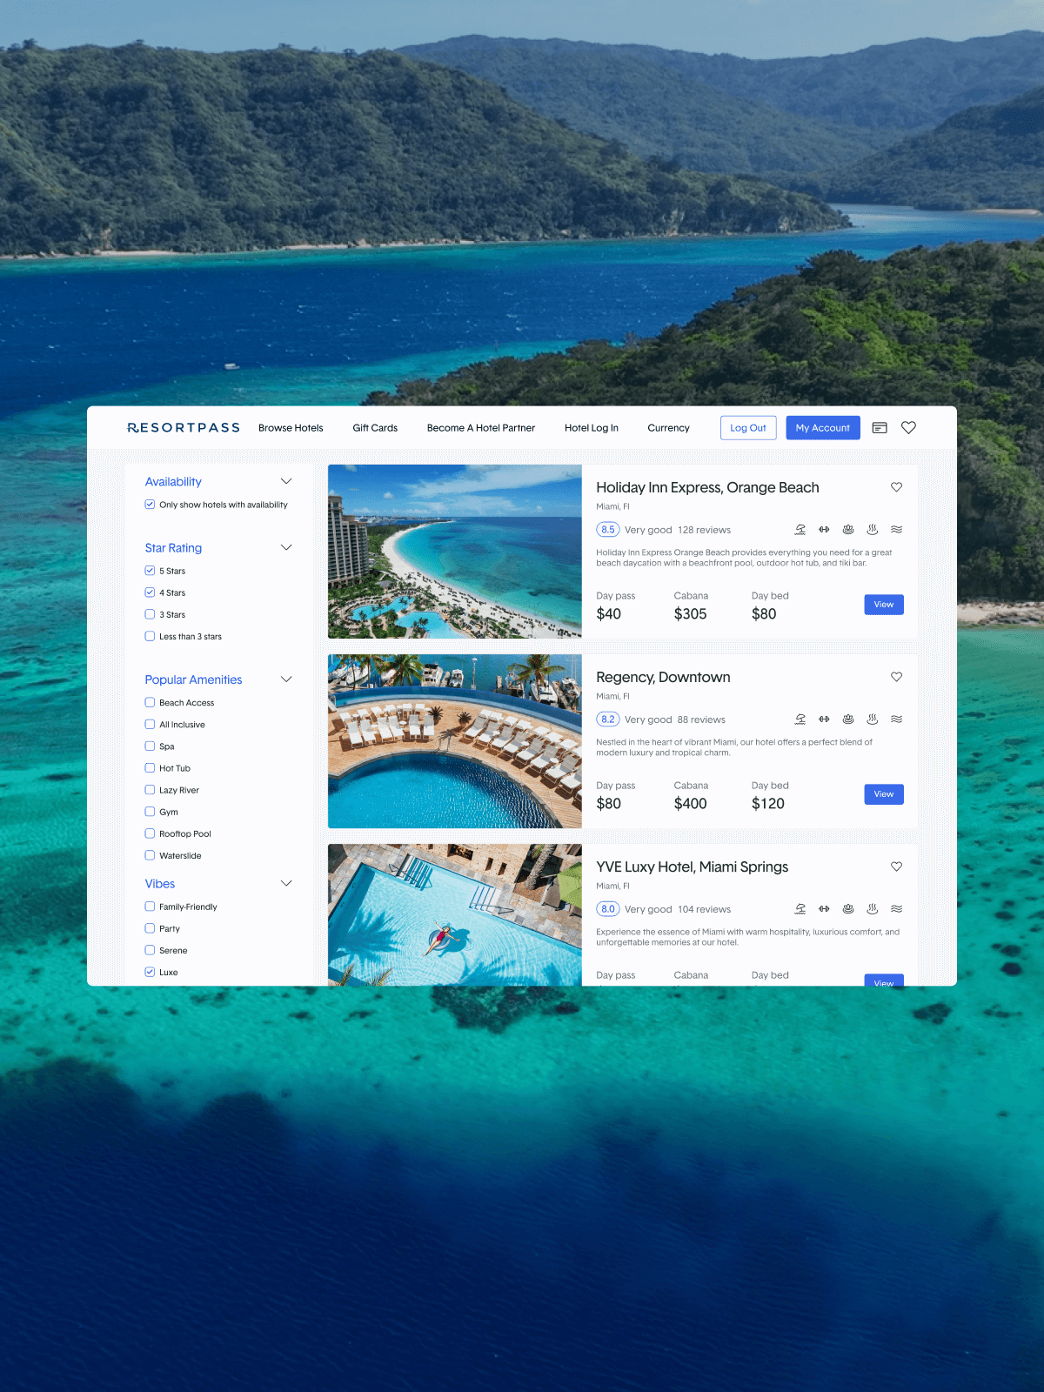Viewport: 1044px width, 1392px height.
Task: Select the Gym checkbox
Action: pos(150,811)
